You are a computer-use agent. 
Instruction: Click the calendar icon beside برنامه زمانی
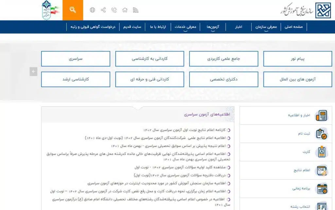click(322, 189)
